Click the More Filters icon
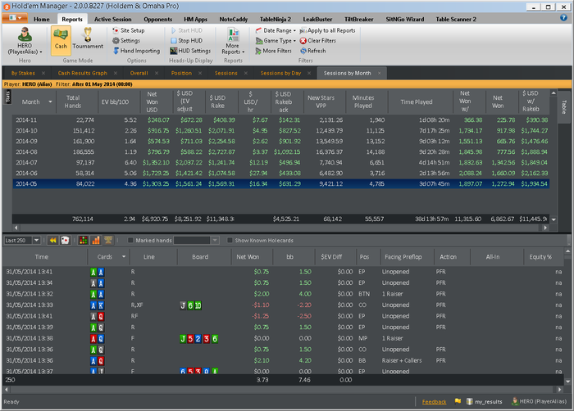 tap(258, 51)
